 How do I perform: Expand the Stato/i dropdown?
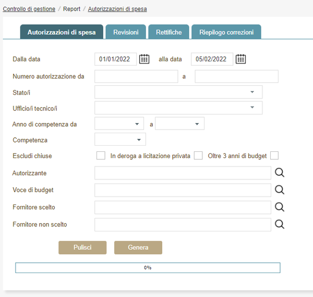(178, 92)
